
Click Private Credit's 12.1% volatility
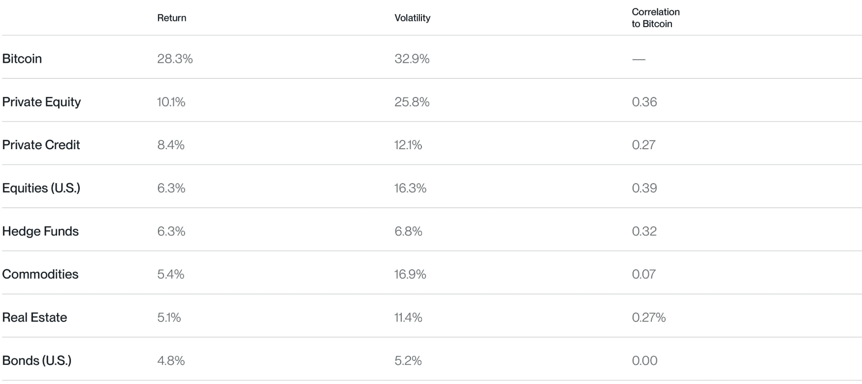point(408,145)
